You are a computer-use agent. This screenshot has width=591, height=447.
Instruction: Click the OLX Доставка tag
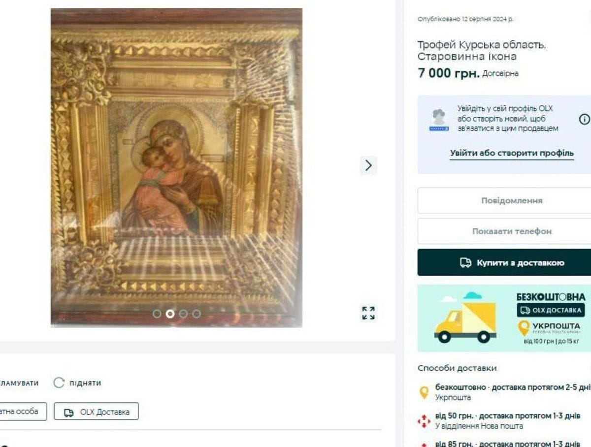pos(96,412)
